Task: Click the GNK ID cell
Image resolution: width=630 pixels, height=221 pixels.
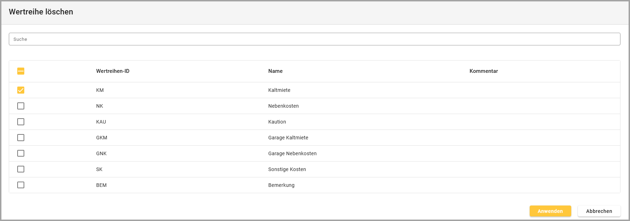Action: 101,153
